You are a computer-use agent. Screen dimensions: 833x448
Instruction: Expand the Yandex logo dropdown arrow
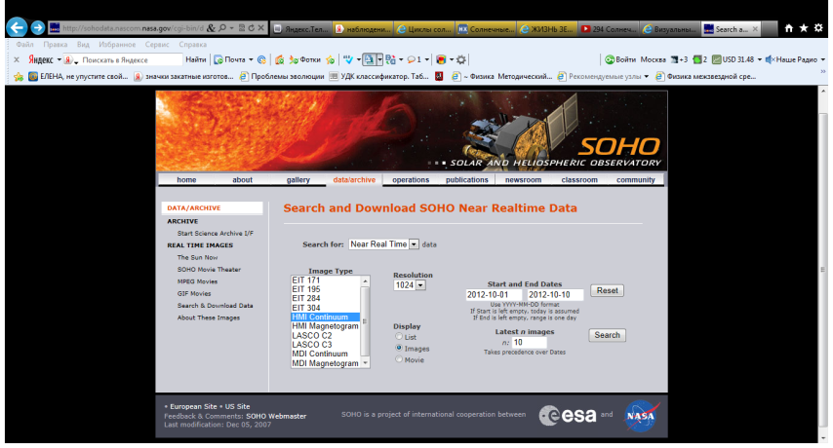[x=59, y=60]
